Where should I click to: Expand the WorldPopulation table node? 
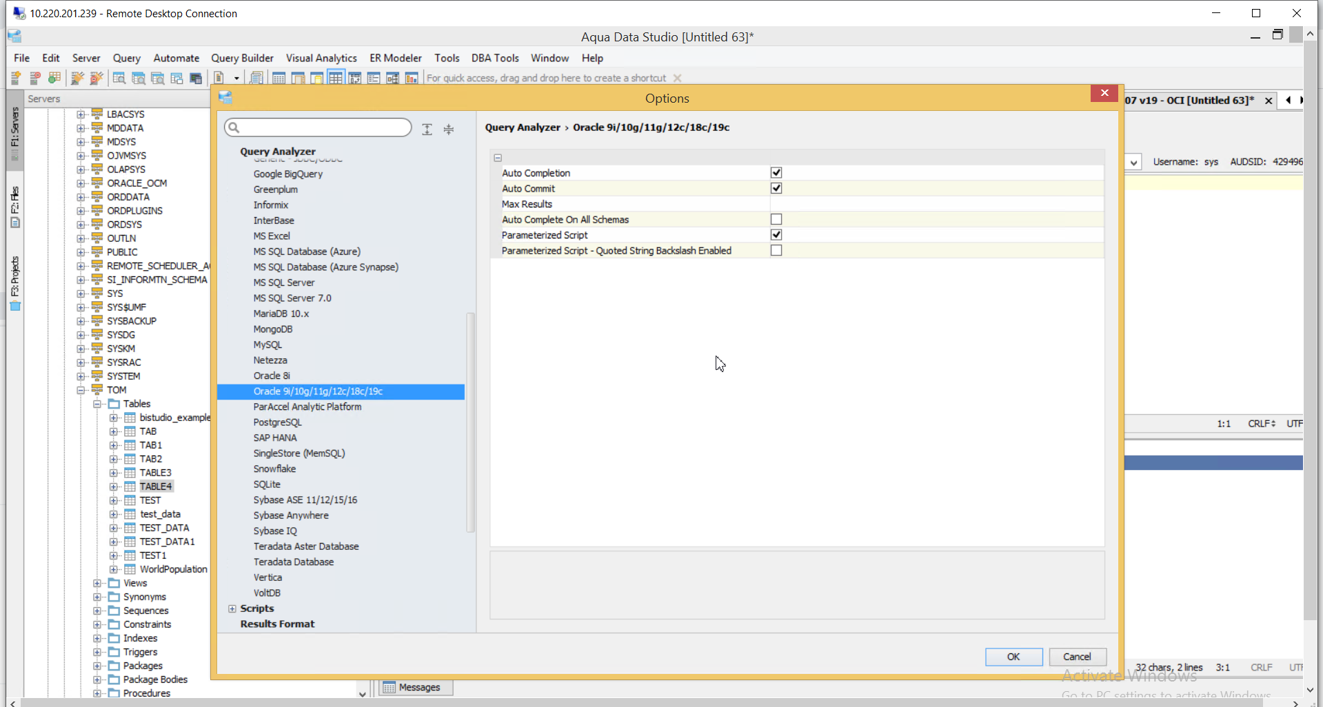coord(114,569)
